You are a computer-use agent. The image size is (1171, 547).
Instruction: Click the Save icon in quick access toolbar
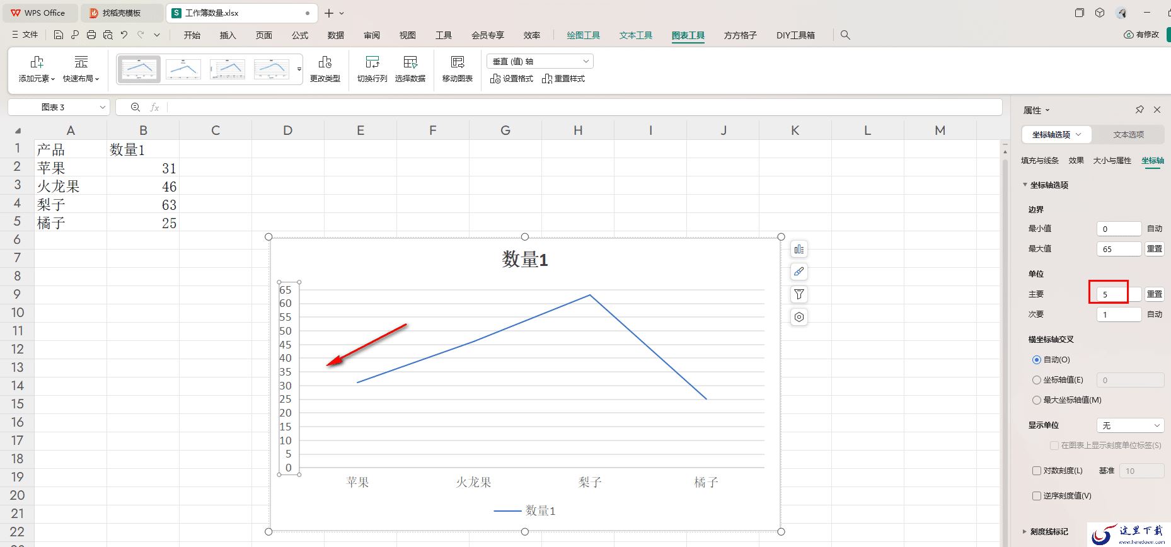click(58, 35)
